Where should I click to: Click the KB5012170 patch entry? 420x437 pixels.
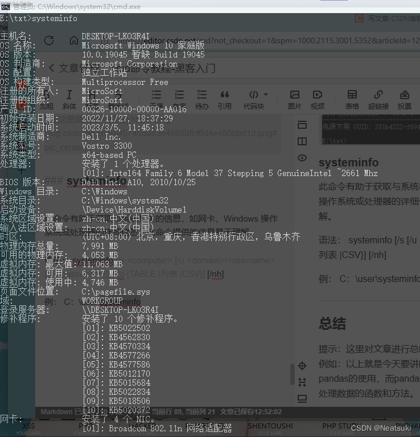point(129,374)
